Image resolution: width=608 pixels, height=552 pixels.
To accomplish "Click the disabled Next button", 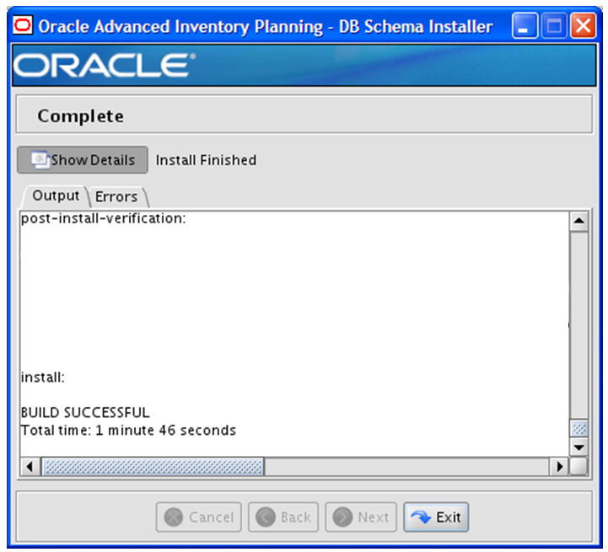I will click(x=361, y=517).
